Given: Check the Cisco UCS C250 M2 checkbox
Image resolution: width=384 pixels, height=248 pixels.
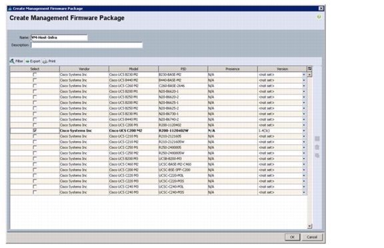Looking at the screenshot, I should pyautogui.click(x=35, y=153).
